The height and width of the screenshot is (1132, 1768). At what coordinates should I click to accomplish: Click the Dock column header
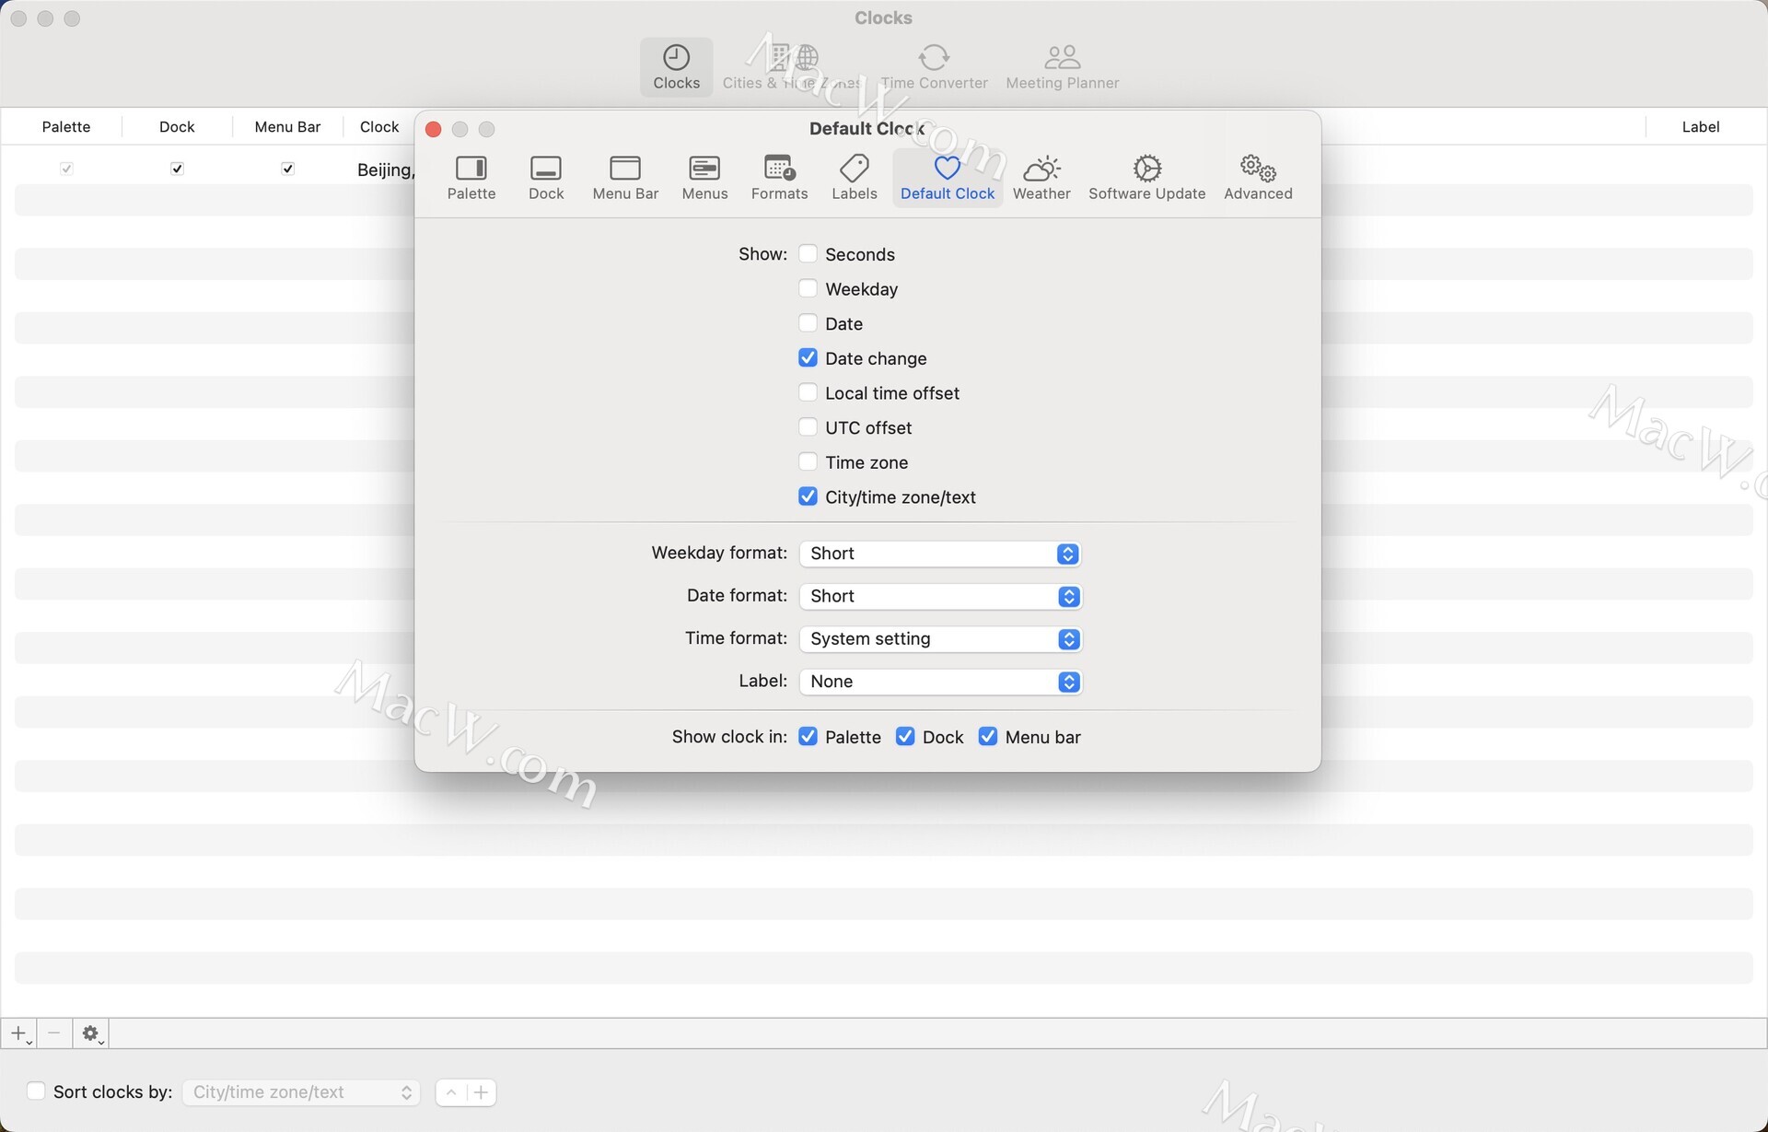click(177, 127)
